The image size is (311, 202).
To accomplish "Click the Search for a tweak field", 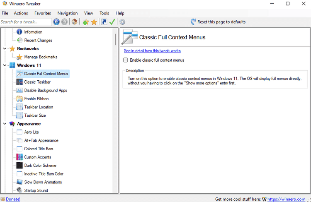I will click(26, 22).
